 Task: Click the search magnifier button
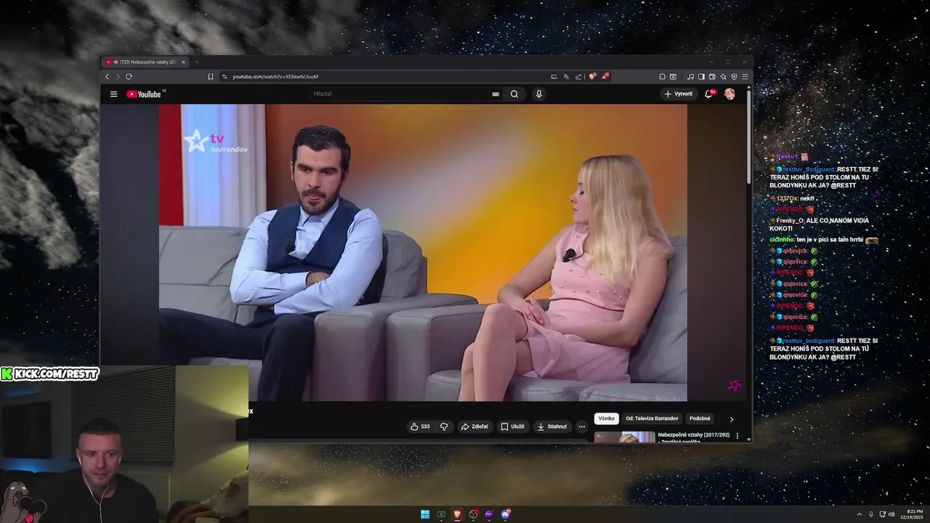(x=514, y=94)
